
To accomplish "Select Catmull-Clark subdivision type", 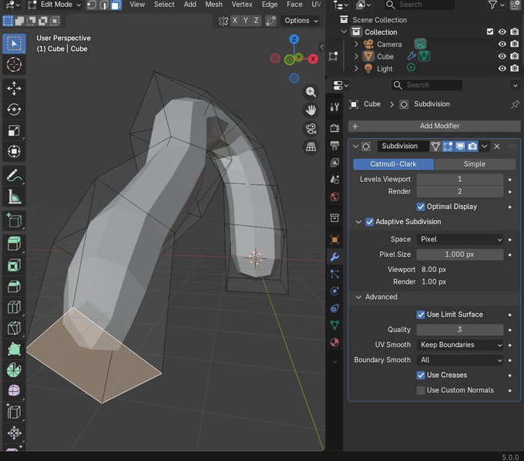I will 393,164.
